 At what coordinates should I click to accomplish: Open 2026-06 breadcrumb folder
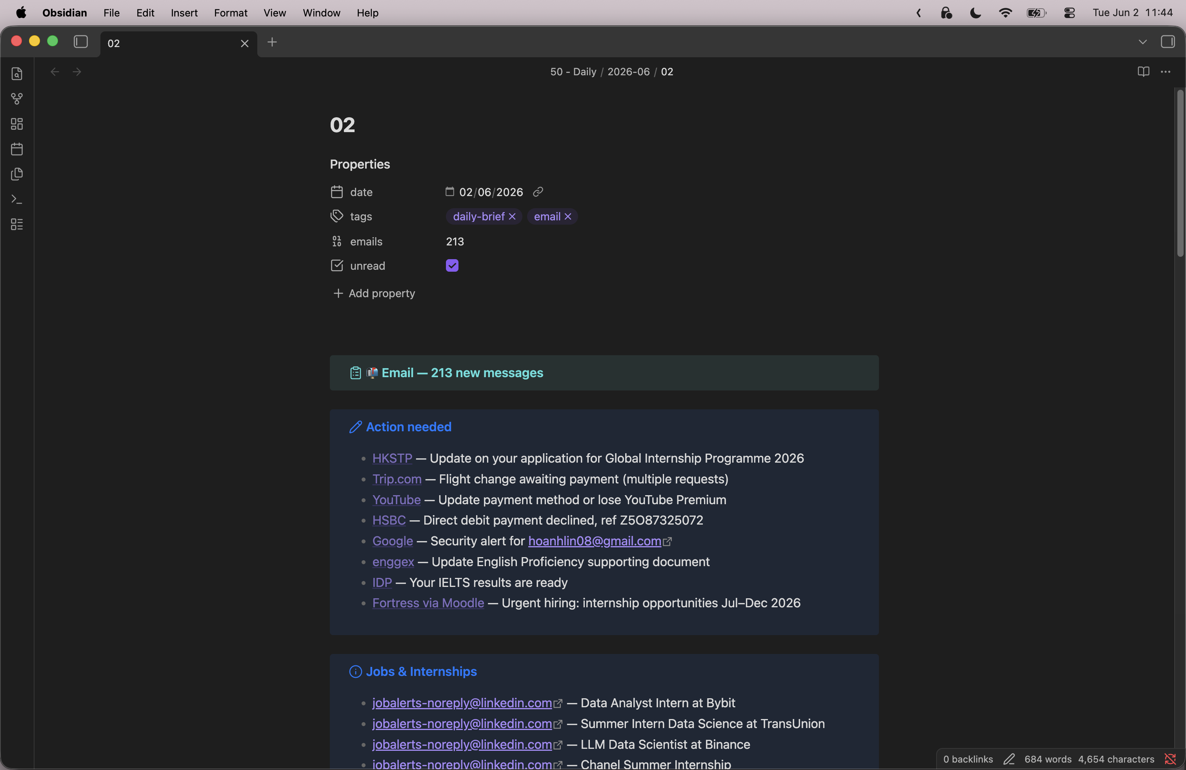tap(628, 72)
